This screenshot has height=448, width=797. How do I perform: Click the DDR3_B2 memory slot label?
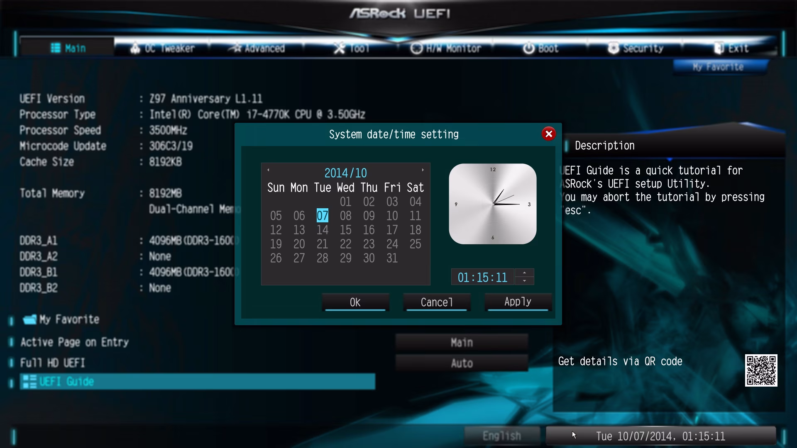coord(38,288)
